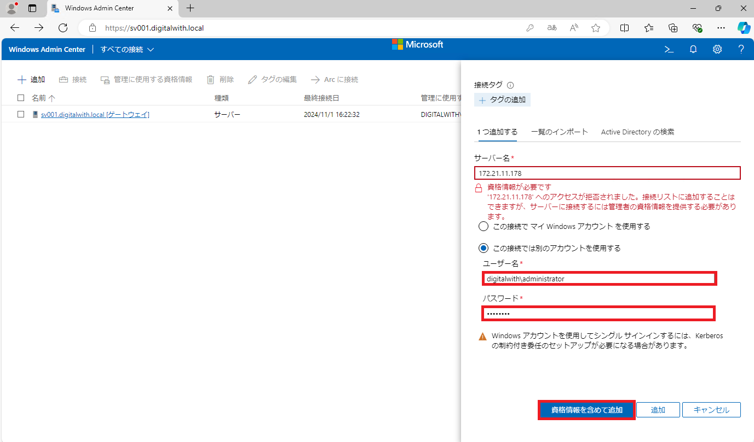Click the Connect toolbar button
The image size is (754, 442).
[73, 80]
